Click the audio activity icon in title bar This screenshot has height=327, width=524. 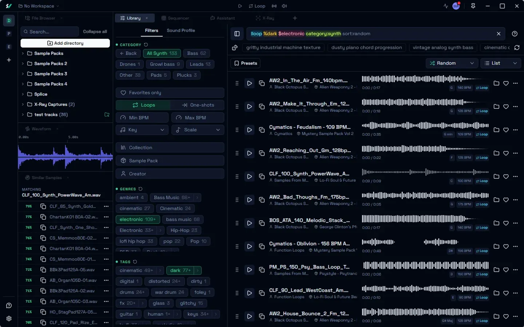(446, 6)
